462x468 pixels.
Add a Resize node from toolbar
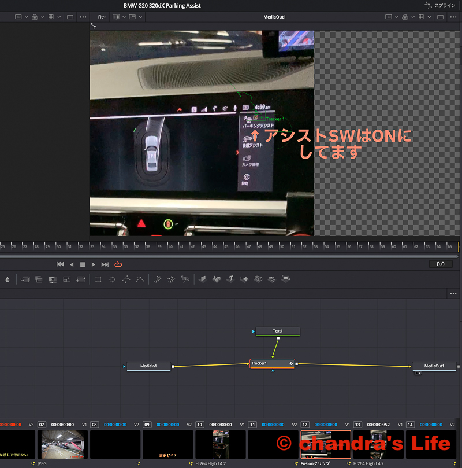coord(67,279)
